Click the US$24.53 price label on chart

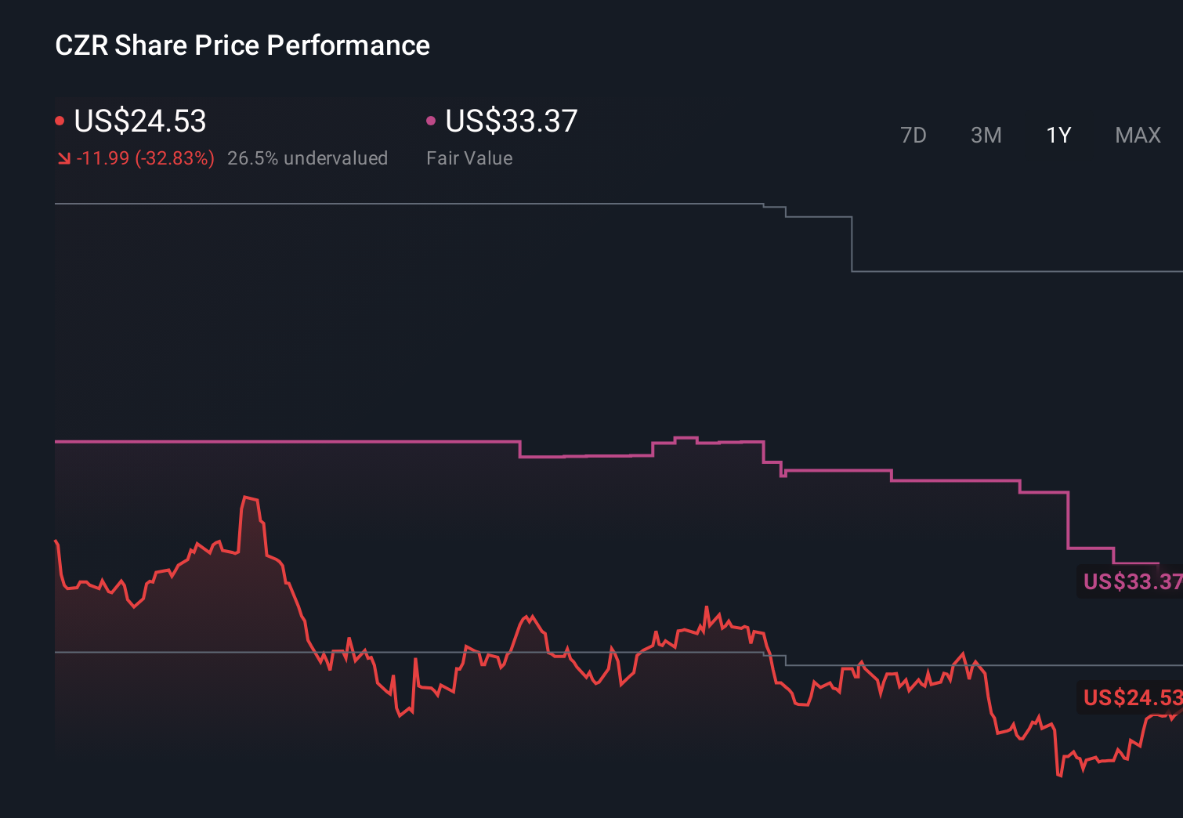[x=1131, y=697]
